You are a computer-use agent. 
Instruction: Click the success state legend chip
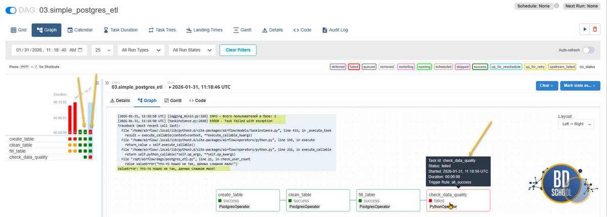480,67
